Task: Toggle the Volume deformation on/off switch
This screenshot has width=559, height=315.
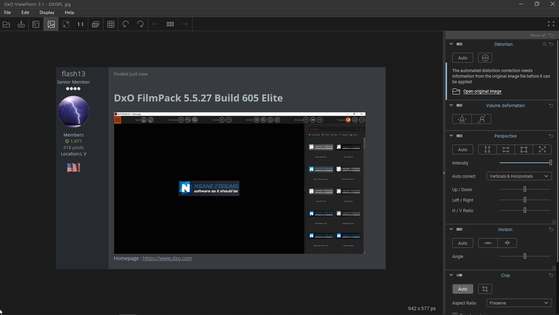Action: pyautogui.click(x=459, y=105)
